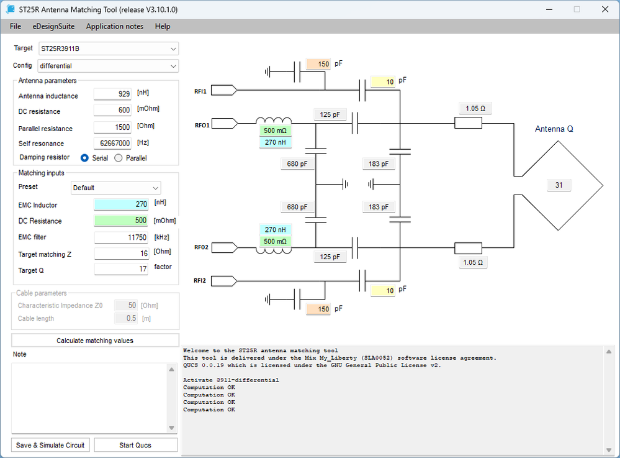Click the 500 mΩ value under RFO1 inductor
The height and width of the screenshot is (458, 620).
(x=275, y=131)
